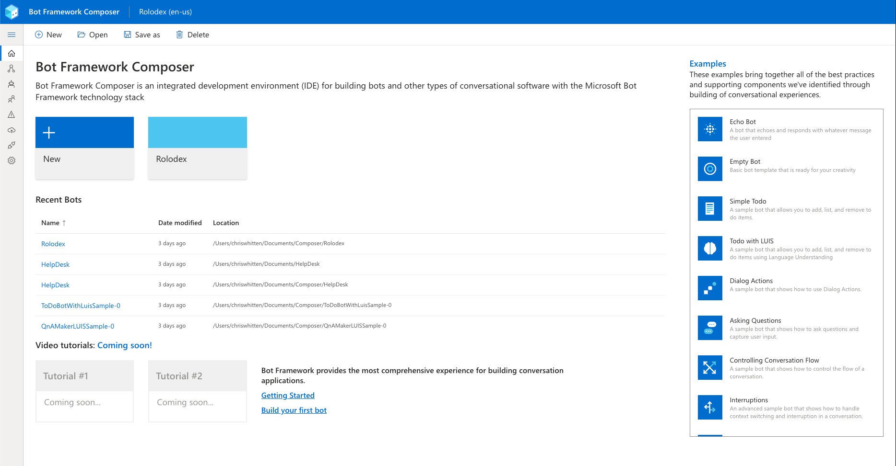Image resolution: width=896 pixels, height=466 pixels.
Task: Open the Bot Responses robot sidebar icon
Action: point(12,84)
